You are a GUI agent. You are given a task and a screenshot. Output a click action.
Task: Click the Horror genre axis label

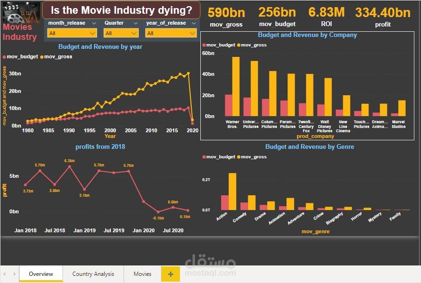[357, 216]
